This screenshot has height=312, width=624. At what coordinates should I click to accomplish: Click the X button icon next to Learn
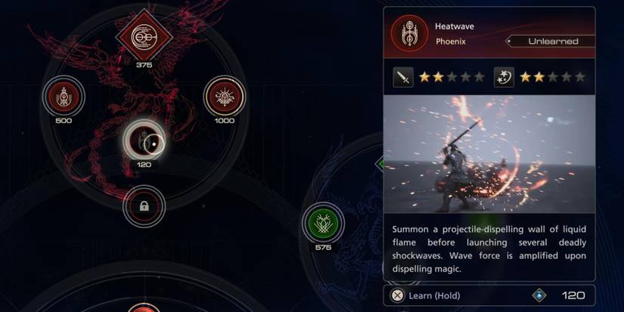[397, 295]
